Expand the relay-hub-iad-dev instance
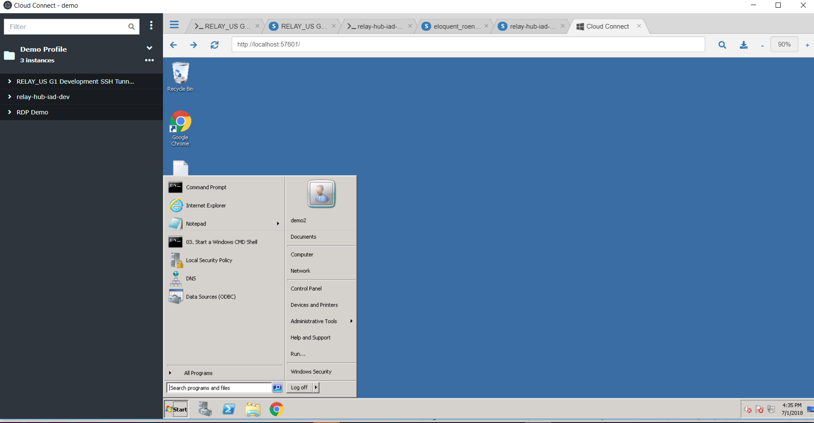This screenshot has height=423, width=814. (81, 97)
